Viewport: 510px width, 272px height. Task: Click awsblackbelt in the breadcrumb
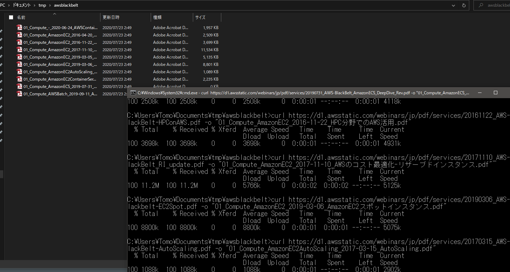66,5
